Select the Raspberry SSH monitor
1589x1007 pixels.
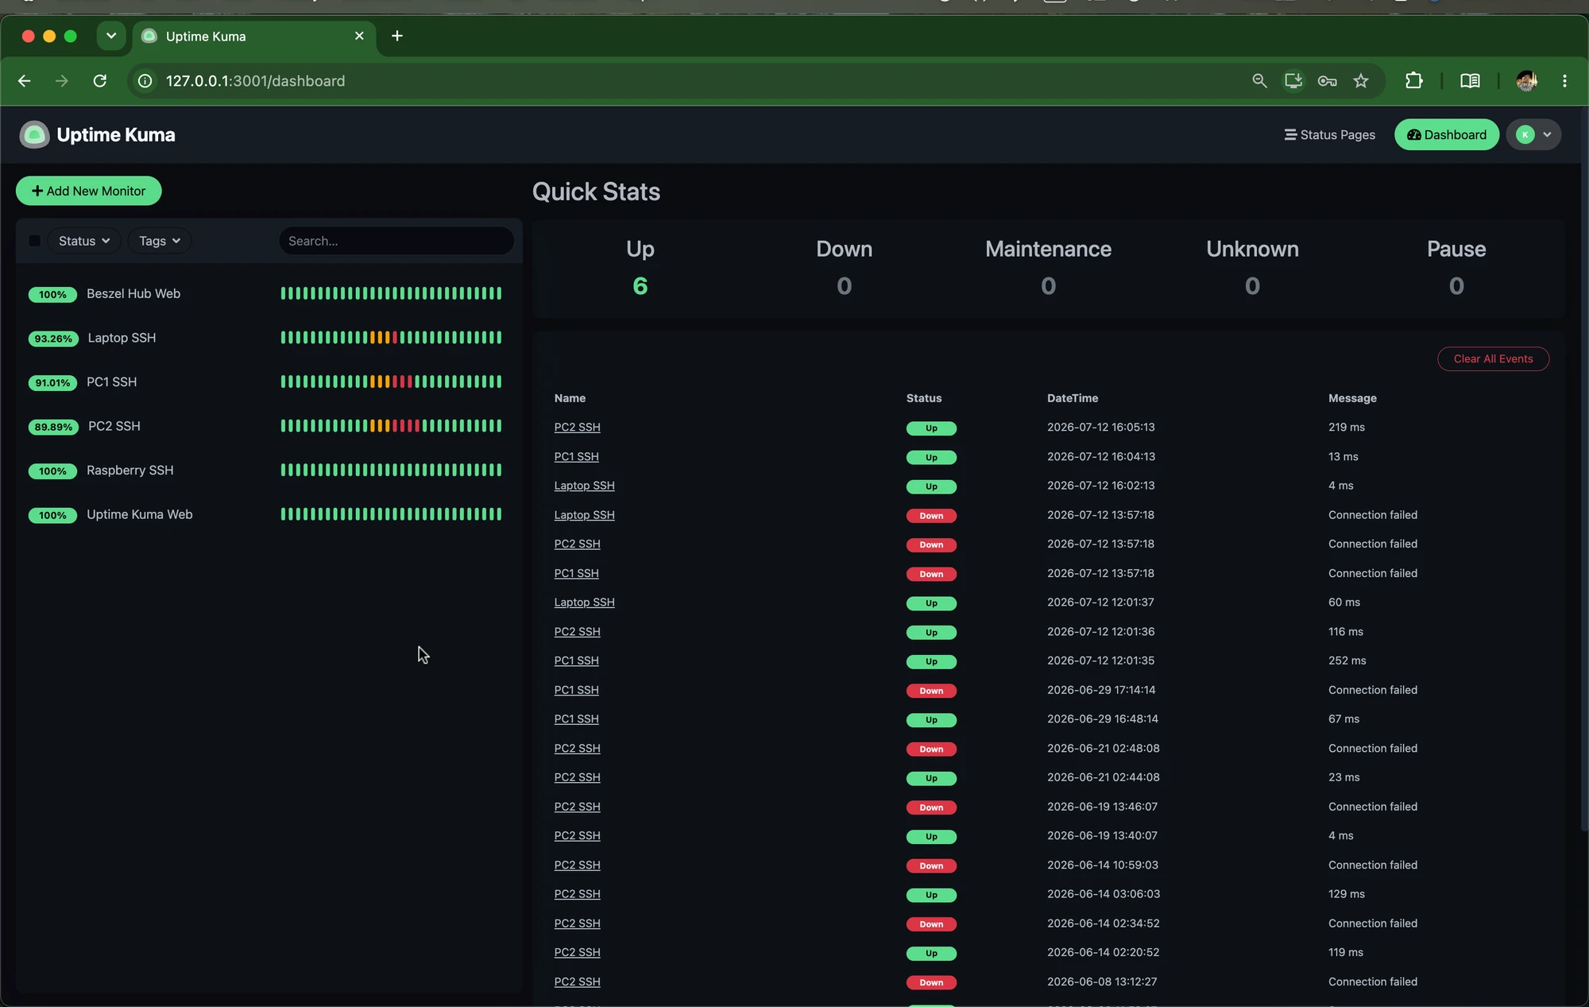(269, 471)
